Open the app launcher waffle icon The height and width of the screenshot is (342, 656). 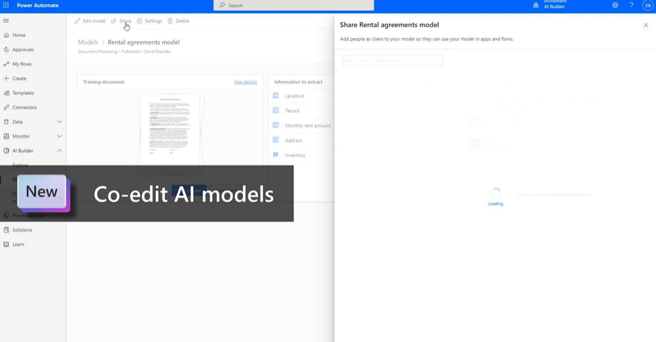coord(6,5)
